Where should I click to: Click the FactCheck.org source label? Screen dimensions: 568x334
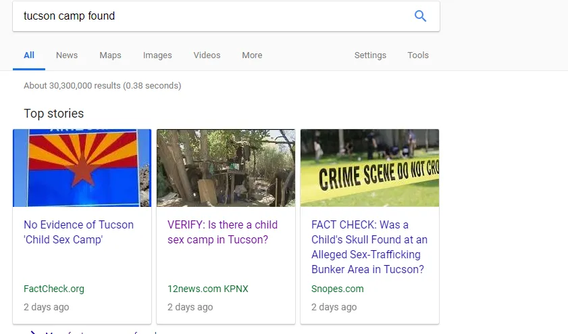coord(54,289)
